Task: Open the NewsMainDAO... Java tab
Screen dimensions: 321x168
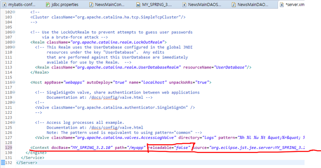Action: click(x=250, y=4)
